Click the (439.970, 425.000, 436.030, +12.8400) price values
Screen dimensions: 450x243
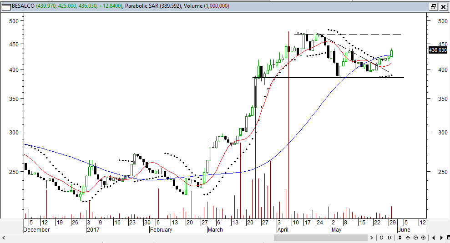79,6
